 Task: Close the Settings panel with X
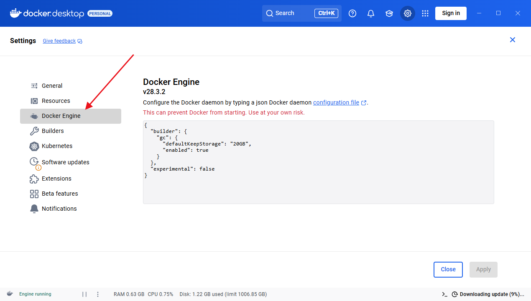pos(513,40)
